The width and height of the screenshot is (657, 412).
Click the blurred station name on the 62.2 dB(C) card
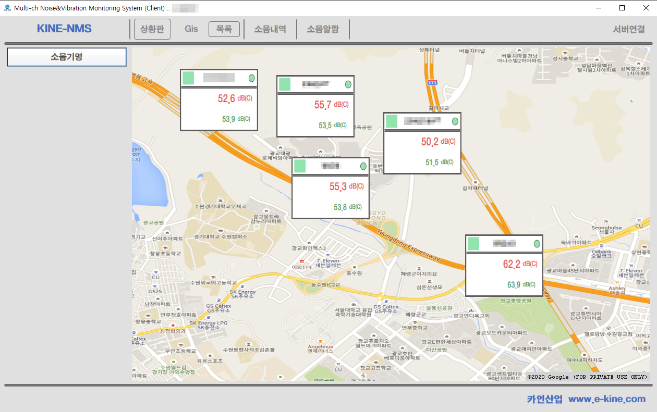(504, 243)
